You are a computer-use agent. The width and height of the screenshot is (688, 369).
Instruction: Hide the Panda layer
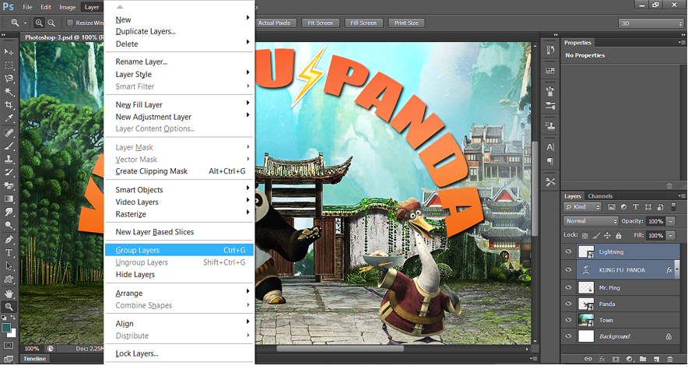point(569,304)
